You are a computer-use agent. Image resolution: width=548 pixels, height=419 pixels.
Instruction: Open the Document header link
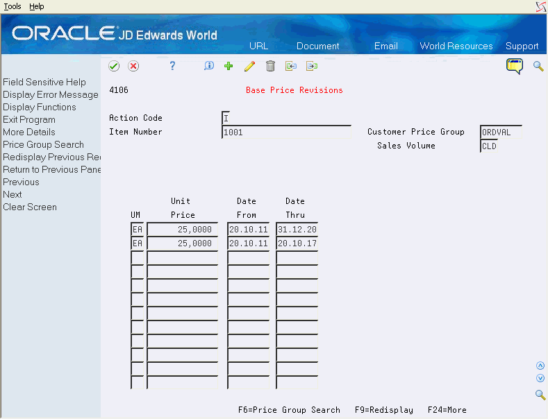click(x=317, y=46)
